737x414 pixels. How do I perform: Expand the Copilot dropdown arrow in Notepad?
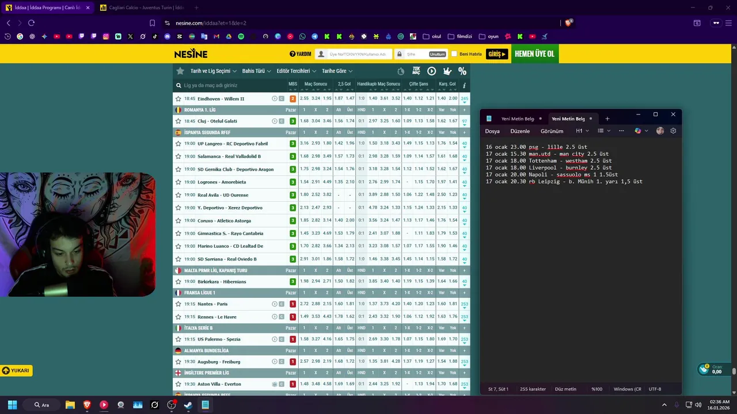646,131
